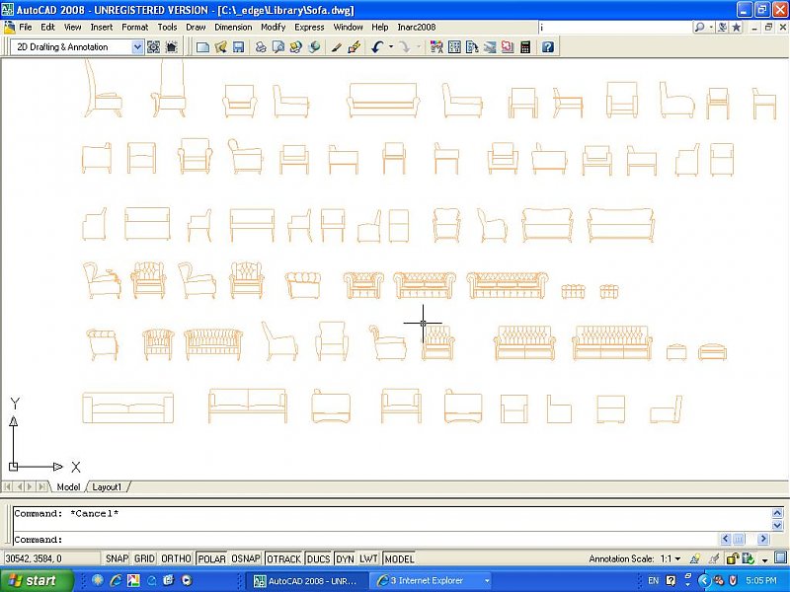
Task: Click the greyed Redo arrow icon
Action: click(x=405, y=47)
